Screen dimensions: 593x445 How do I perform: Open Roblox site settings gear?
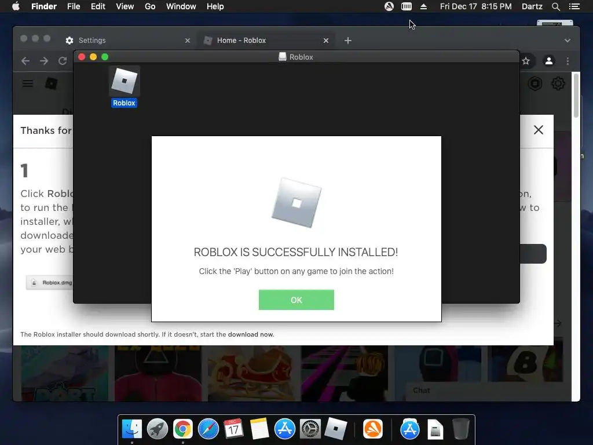[558, 83]
